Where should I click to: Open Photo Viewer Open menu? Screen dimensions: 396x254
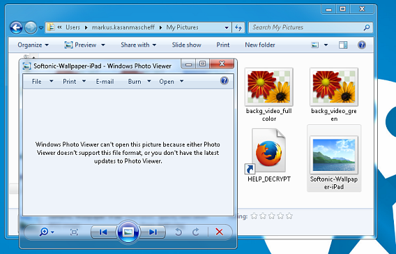(171, 82)
